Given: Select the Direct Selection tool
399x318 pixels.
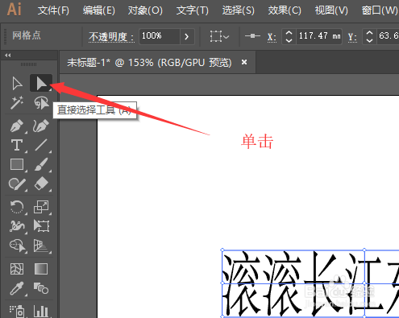Looking at the screenshot, I should [x=41, y=83].
